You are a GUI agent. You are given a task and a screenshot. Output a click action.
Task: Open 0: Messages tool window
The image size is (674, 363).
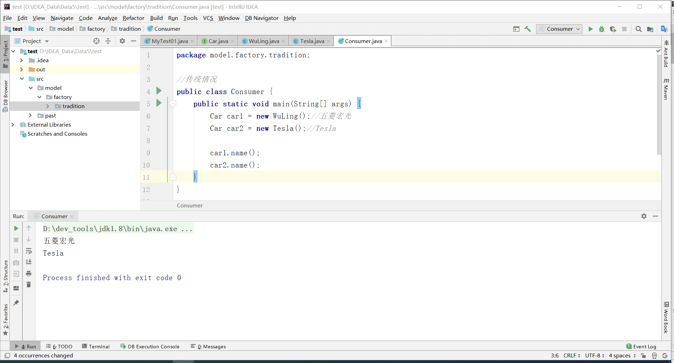(x=208, y=347)
